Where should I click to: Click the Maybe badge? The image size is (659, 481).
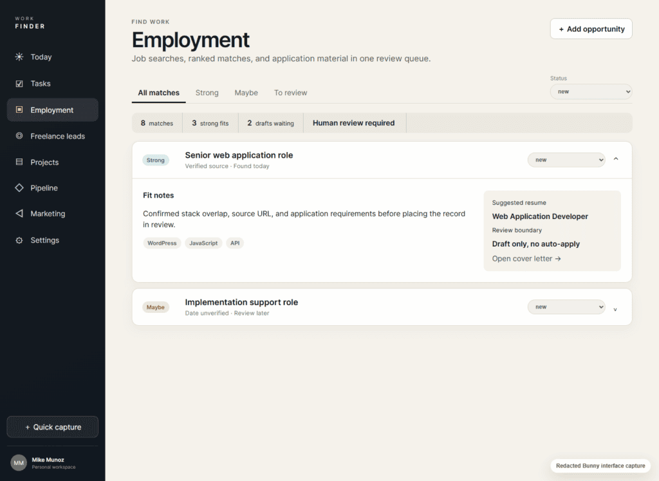[156, 307]
